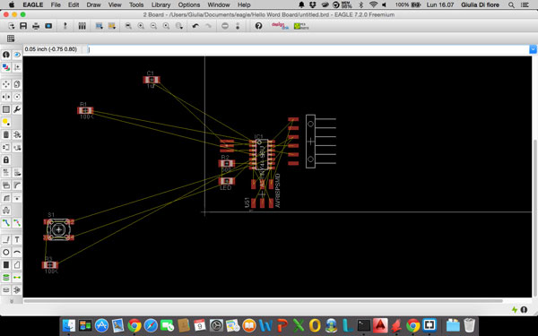Open the zoom select dropdown icon
Viewport: 538px width, 336px height.
point(179,26)
